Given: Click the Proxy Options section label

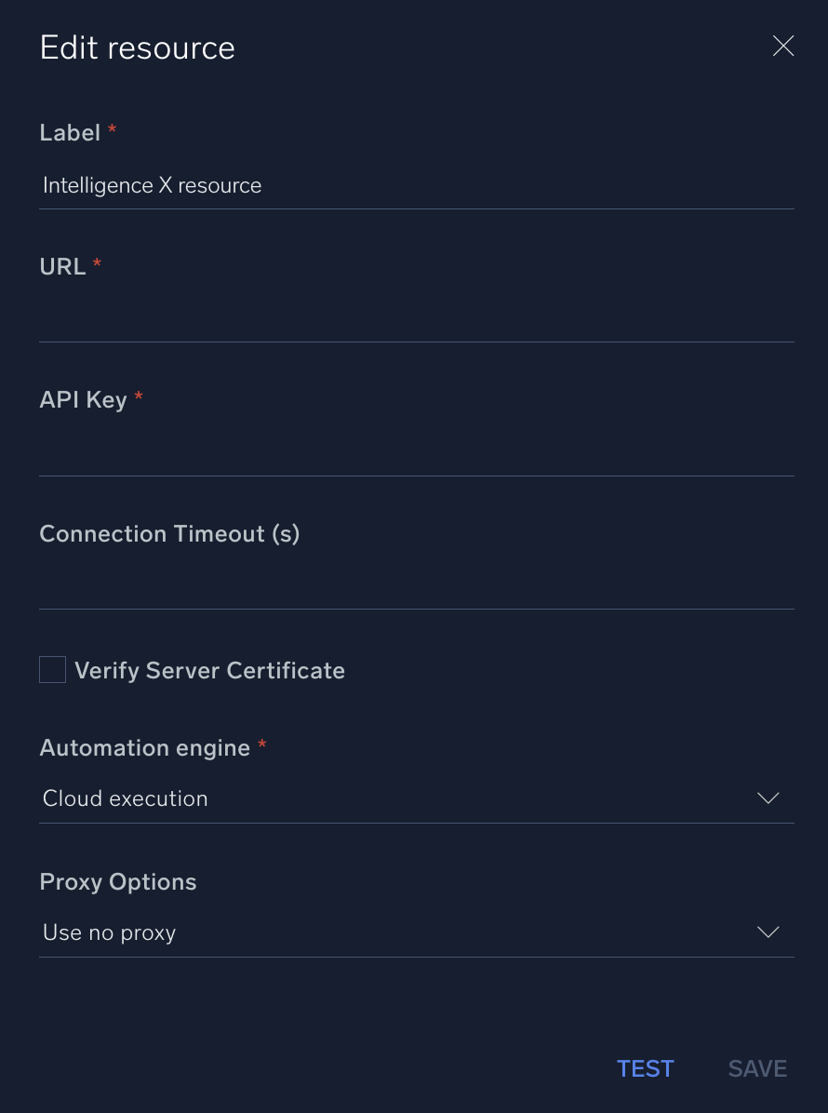Looking at the screenshot, I should 117,881.
